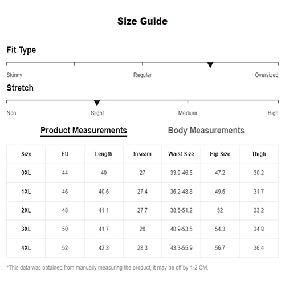Select the Oversized fit label
Viewport: 285px width, 285px height.
[267, 75]
